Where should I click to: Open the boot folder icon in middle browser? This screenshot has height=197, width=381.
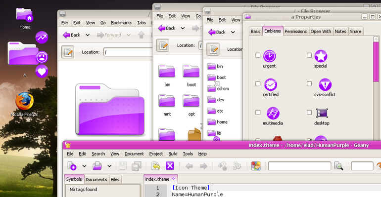coord(191,71)
